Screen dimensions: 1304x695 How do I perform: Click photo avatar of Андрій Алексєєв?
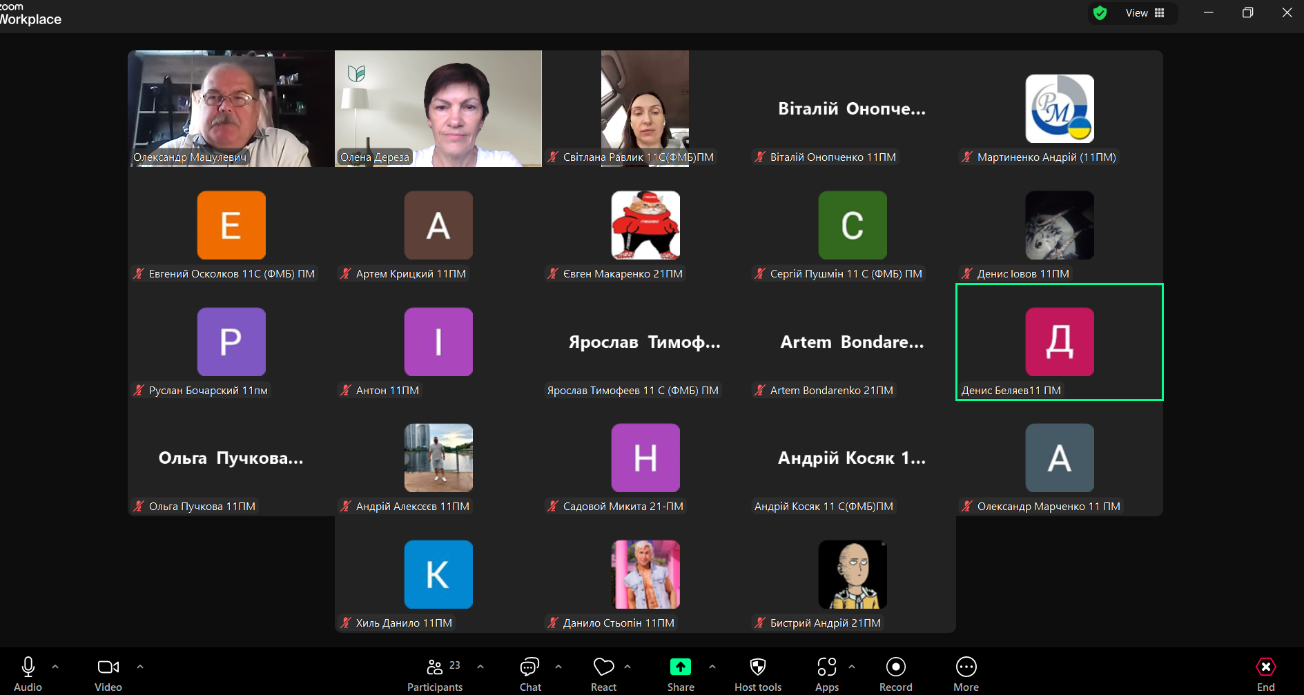(x=438, y=458)
